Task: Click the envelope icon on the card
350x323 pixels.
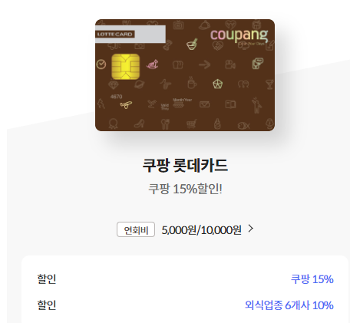Action: pos(204,104)
